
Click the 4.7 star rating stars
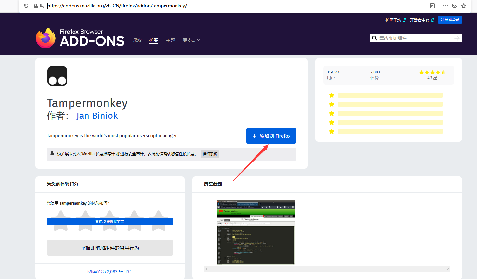click(x=432, y=73)
